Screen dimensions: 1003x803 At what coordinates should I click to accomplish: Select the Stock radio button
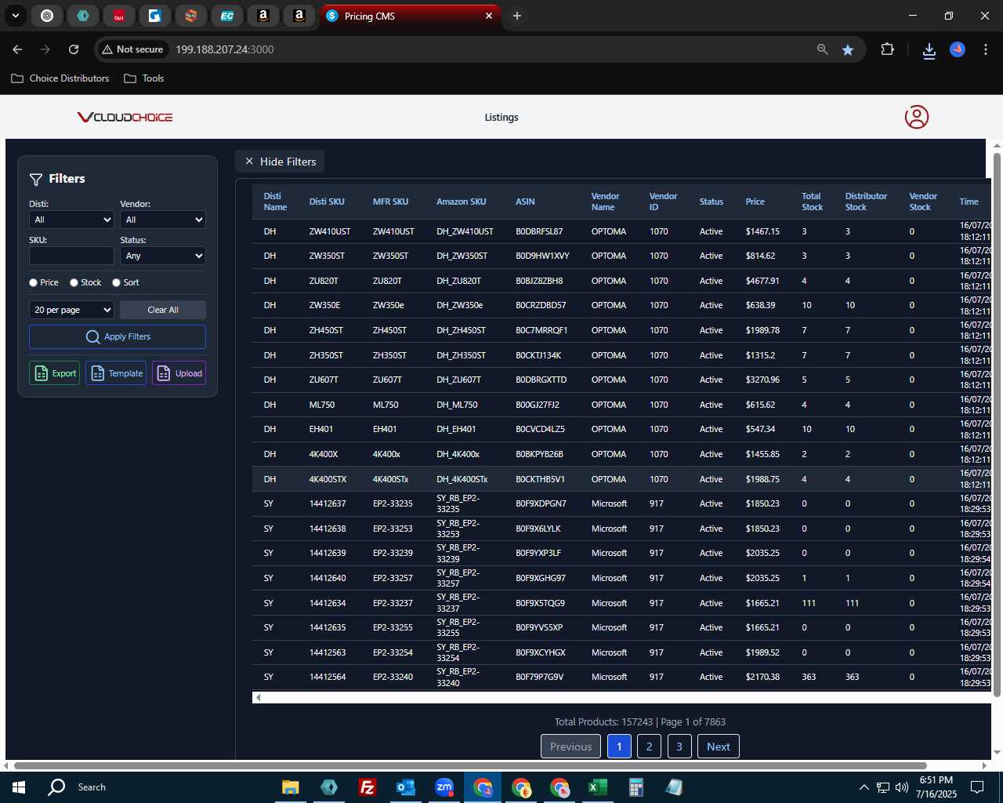click(x=74, y=282)
